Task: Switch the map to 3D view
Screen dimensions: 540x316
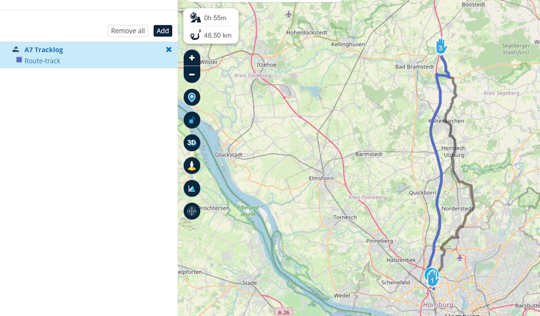Action: (192, 143)
